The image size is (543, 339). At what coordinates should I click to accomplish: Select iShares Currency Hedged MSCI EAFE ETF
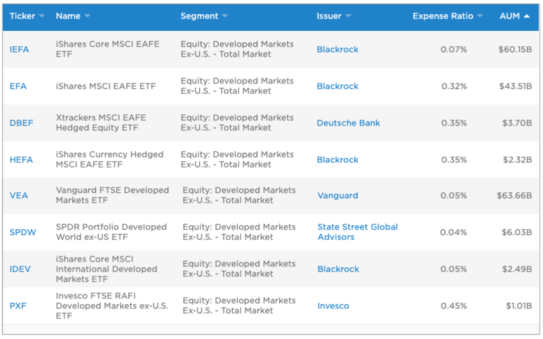[109, 159]
